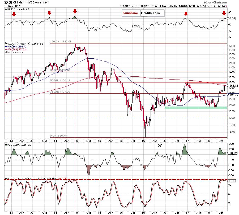Click the 1700 price axis label
Viewport: 239px width, 215px height.
(232, 46)
